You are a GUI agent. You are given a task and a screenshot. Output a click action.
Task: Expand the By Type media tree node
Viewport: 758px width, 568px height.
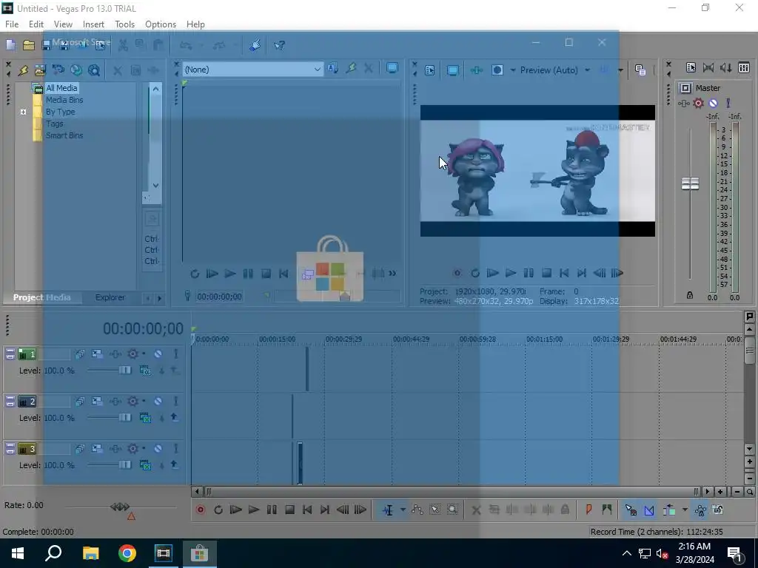click(x=23, y=112)
